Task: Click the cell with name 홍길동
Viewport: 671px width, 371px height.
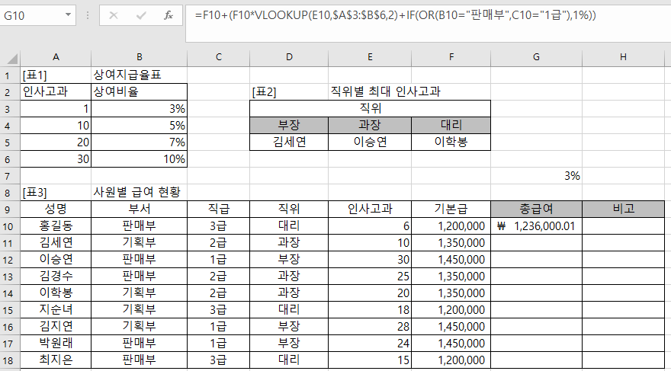Action: click(56, 225)
